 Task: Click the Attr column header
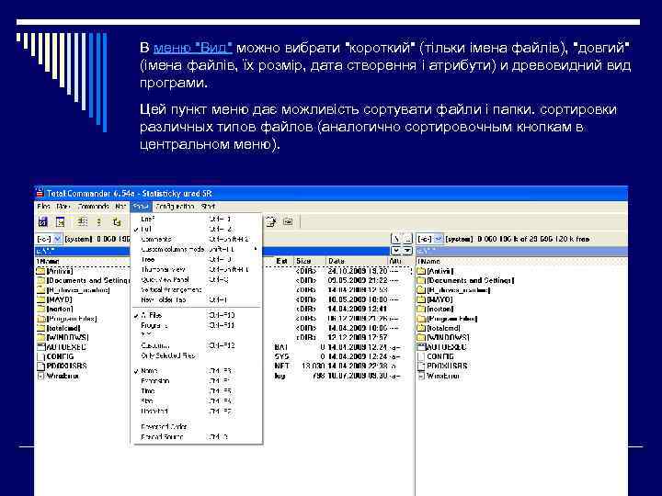[x=400, y=261]
